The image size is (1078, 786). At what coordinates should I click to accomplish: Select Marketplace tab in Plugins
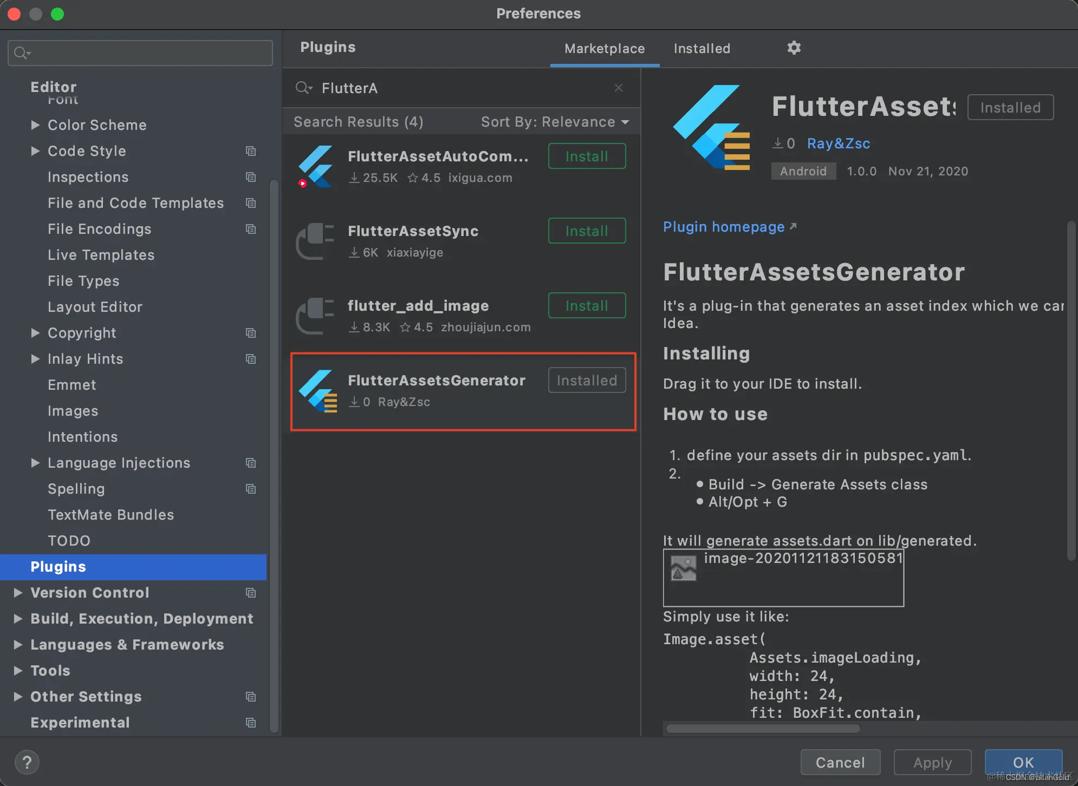tap(604, 48)
